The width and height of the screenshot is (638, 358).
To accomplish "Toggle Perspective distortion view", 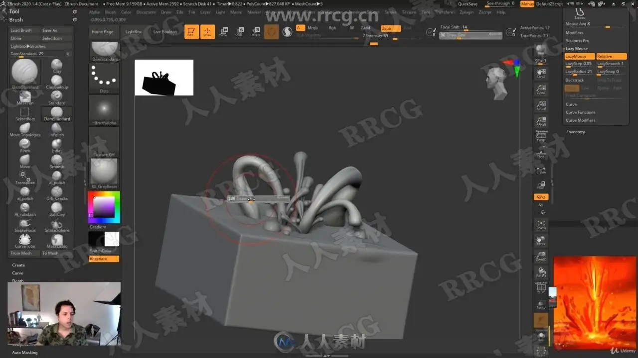I will 541,136.
